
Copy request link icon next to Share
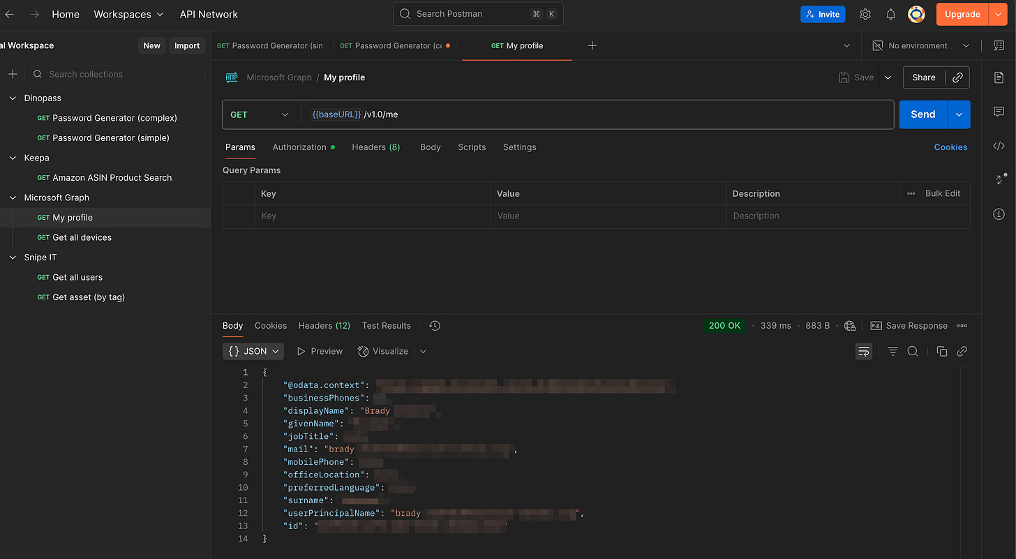pyautogui.click(x=957, y=77)
